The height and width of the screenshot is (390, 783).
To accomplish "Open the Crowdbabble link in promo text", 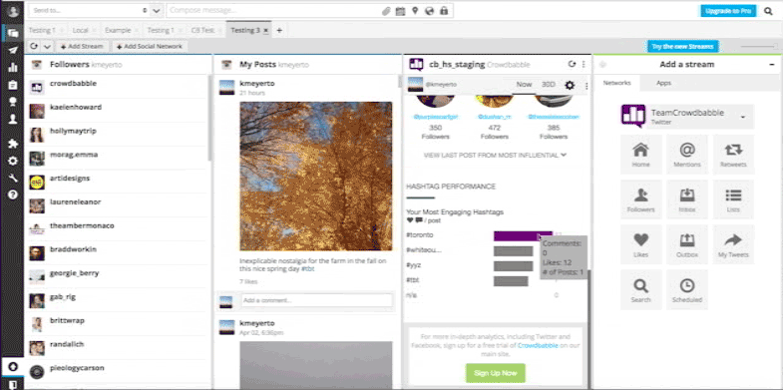I will click(538, 345).
